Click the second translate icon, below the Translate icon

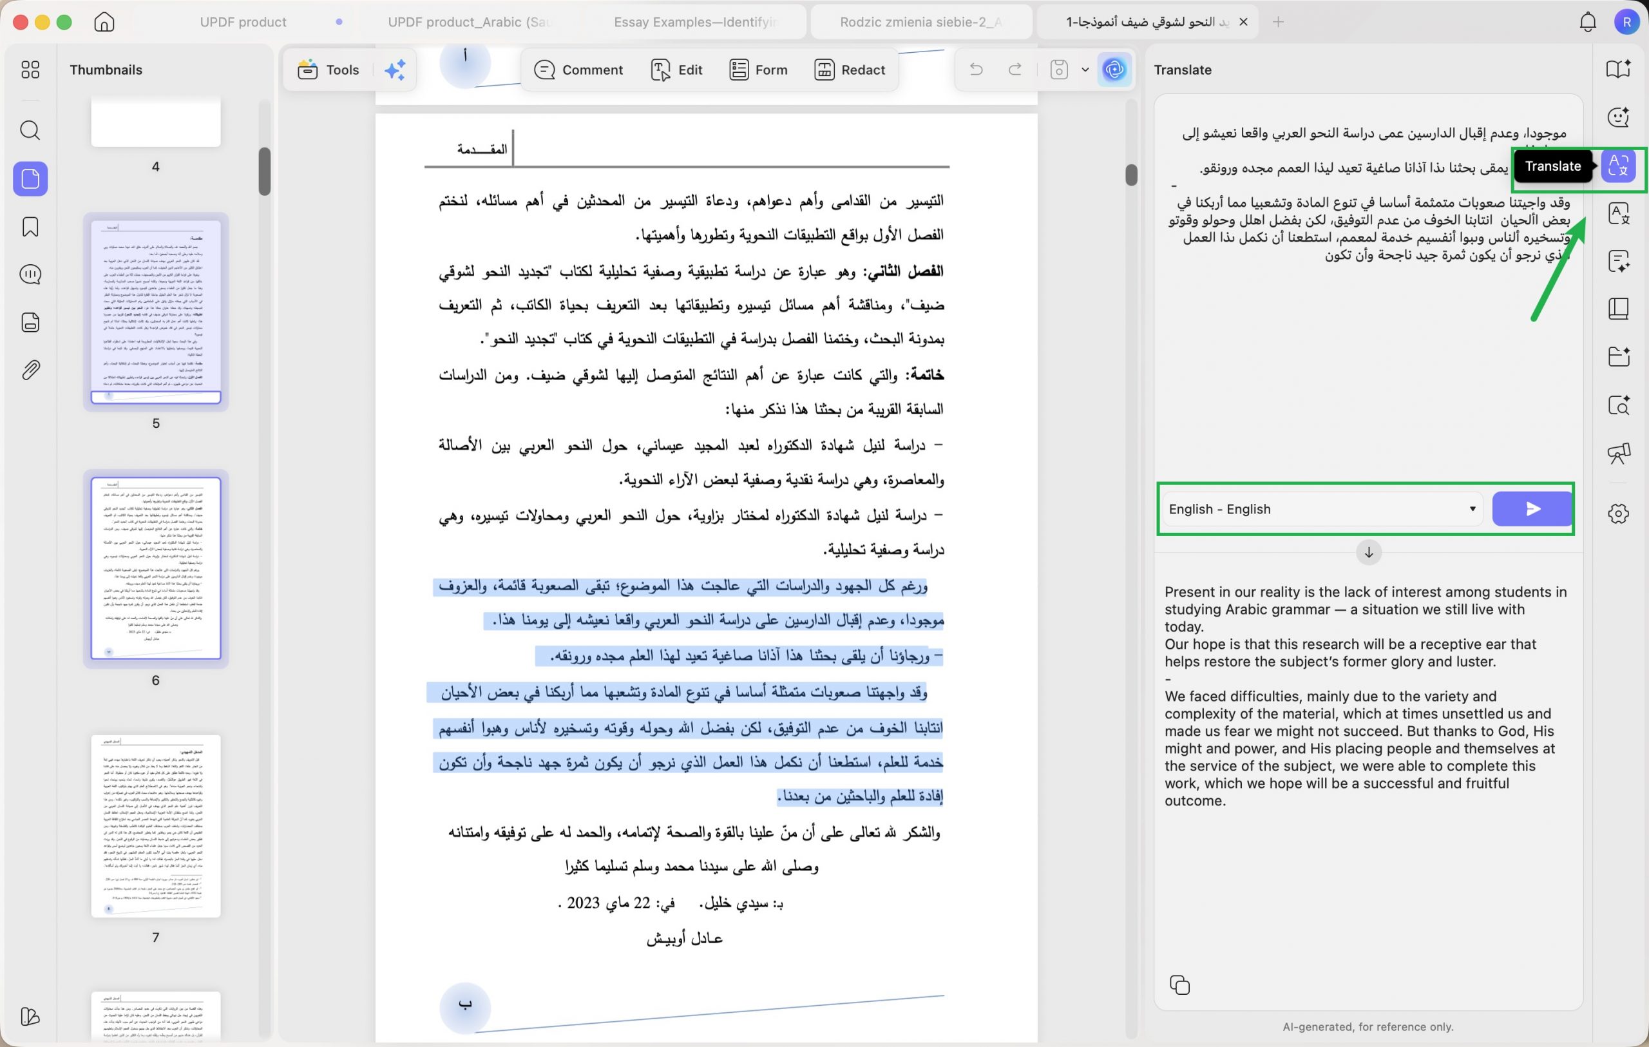tap(1618, 214)
